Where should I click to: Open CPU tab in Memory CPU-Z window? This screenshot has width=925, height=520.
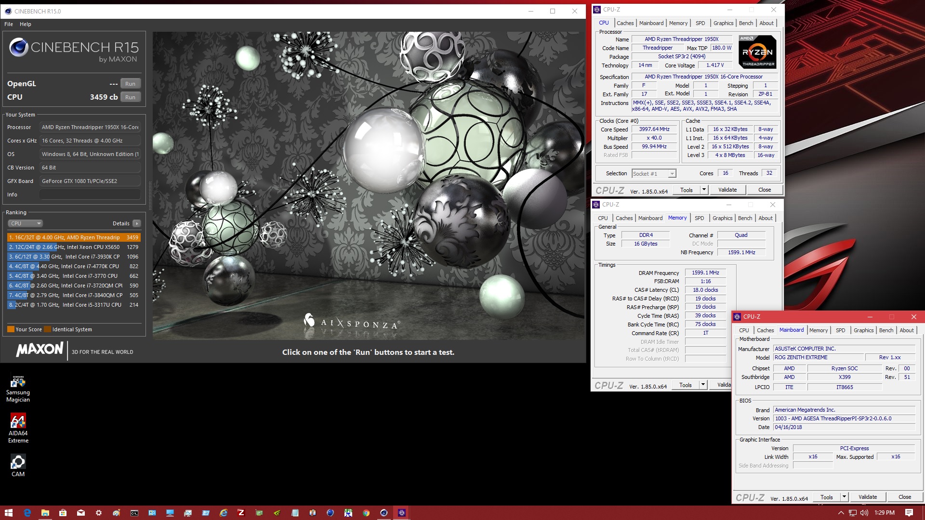[603, 218]
